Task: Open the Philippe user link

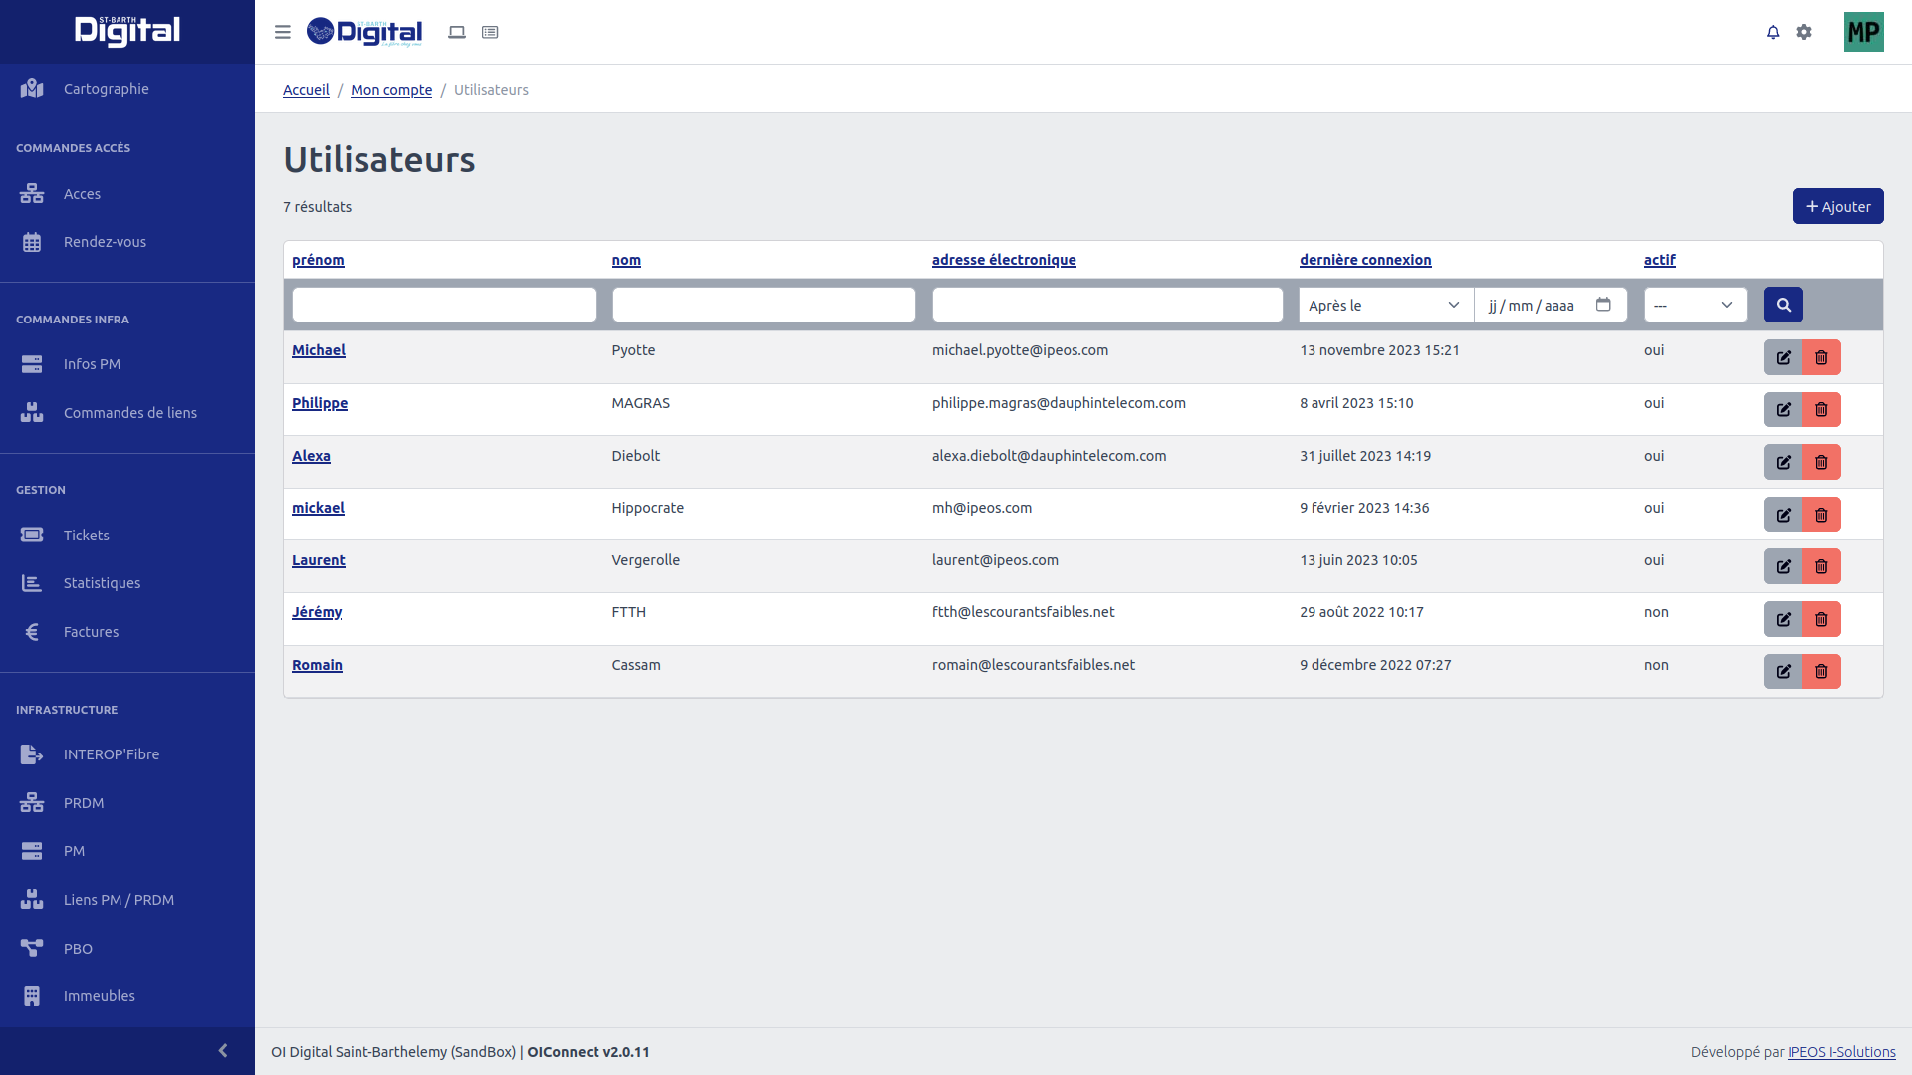Action: click(x=320, y=403)
